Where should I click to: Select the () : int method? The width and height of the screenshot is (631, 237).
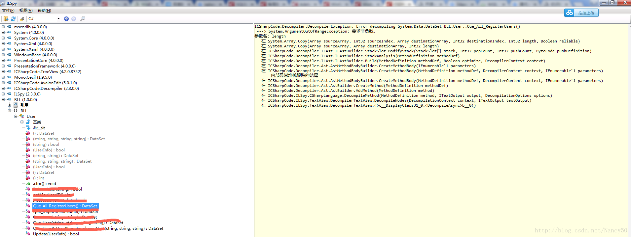(38, 178)
